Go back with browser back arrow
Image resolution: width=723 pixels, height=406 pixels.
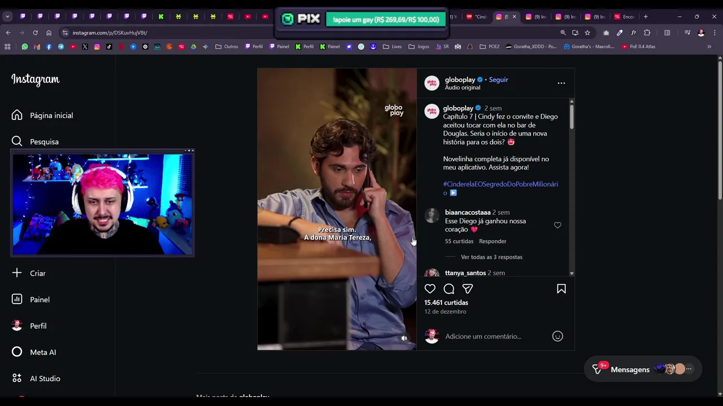(8, 33)
